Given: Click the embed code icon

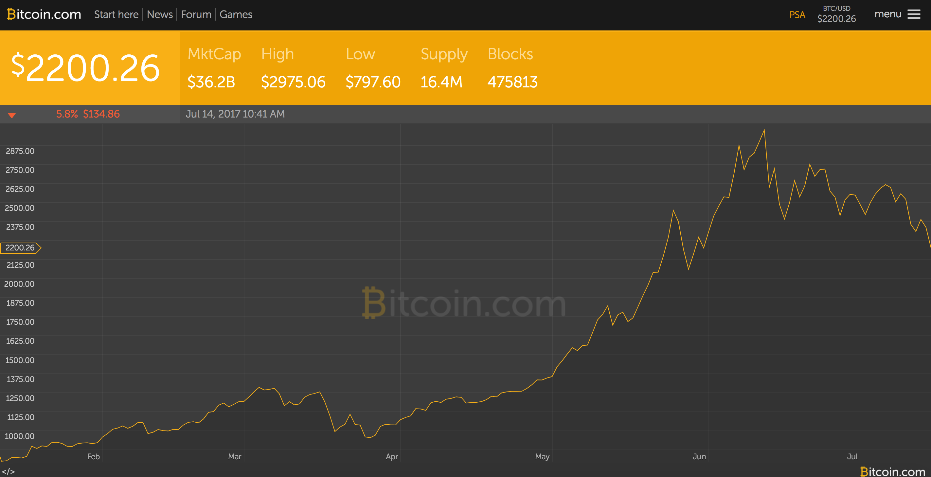Looking at the screenshot, I should coord(8,471).
